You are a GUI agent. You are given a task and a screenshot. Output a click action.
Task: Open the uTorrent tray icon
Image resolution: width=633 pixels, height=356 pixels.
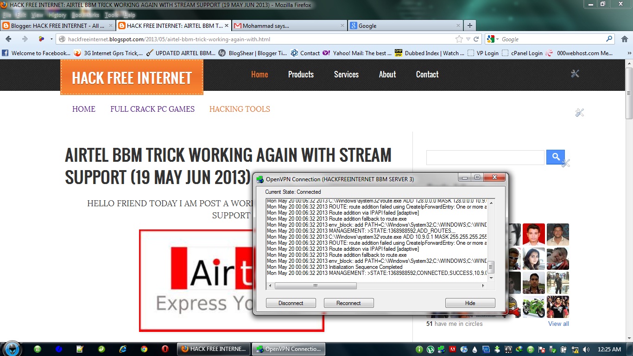pyautogui.click(x=430, y=350)
